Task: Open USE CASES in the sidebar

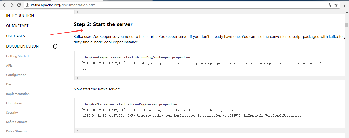Action: [x=16, y=36]
